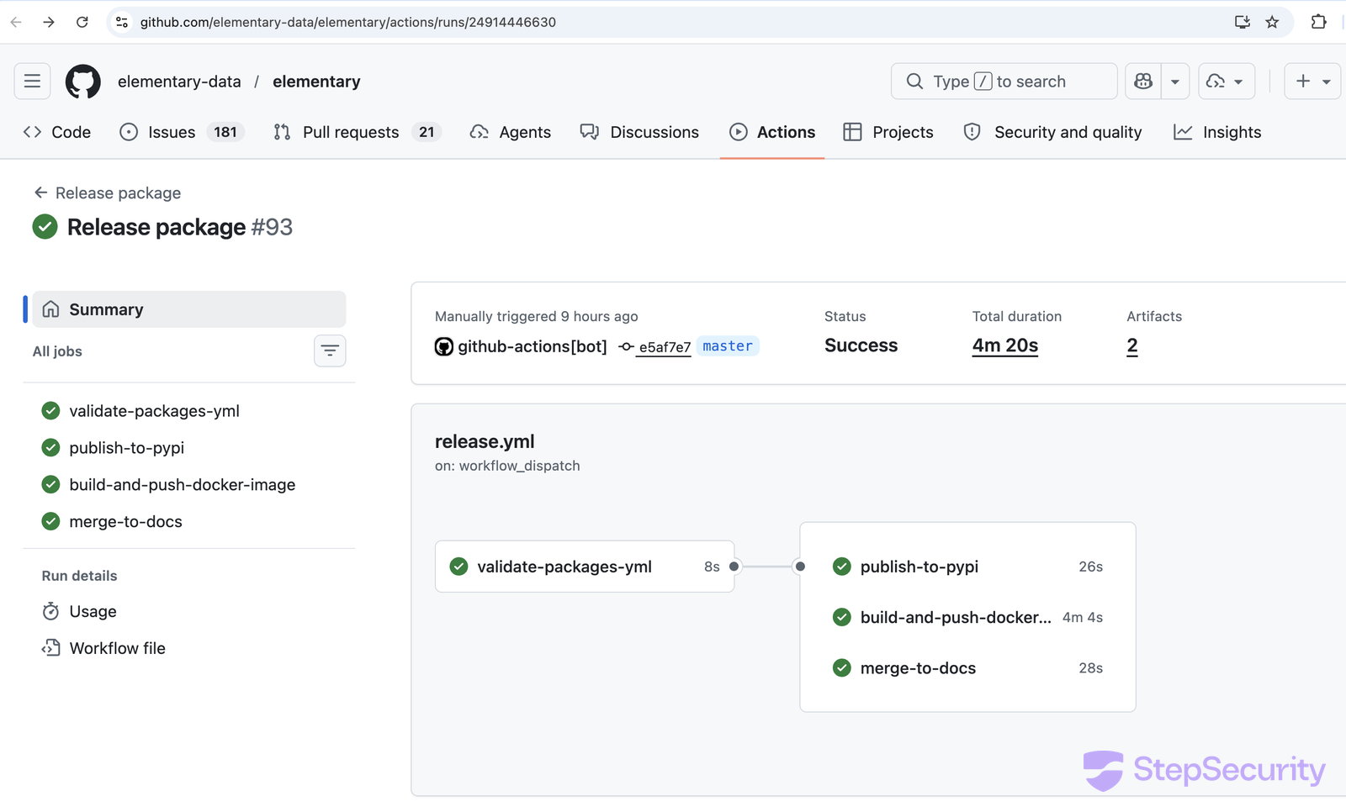Select Summary in the sidebar

tap(189, 309)
